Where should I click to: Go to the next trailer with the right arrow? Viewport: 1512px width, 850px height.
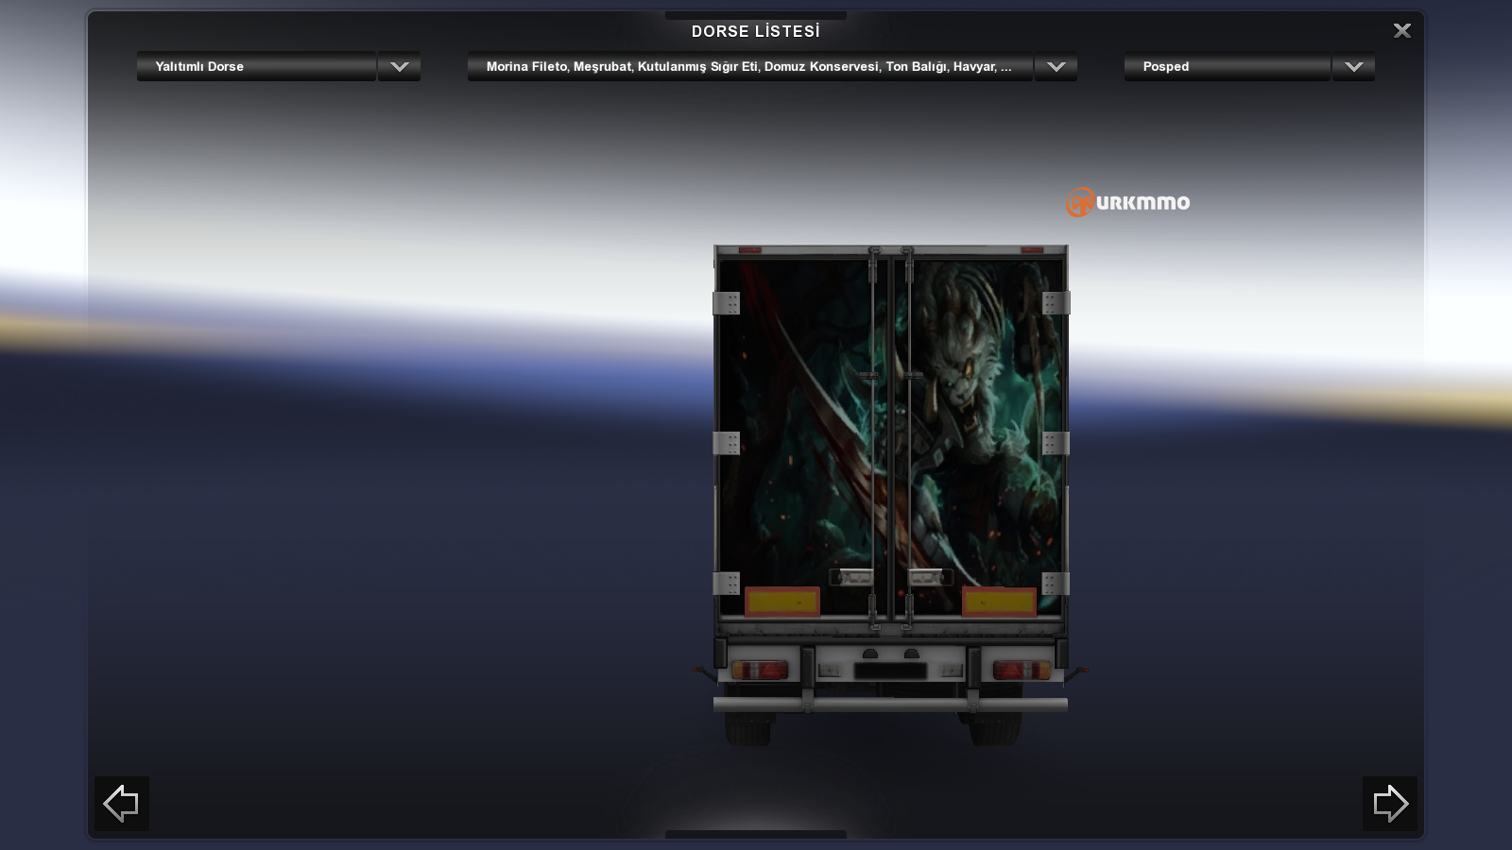point(1389,804)
